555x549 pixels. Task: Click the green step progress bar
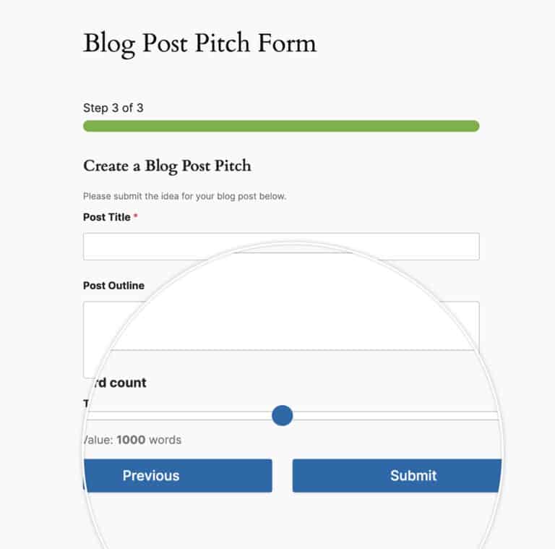(281, 126)
